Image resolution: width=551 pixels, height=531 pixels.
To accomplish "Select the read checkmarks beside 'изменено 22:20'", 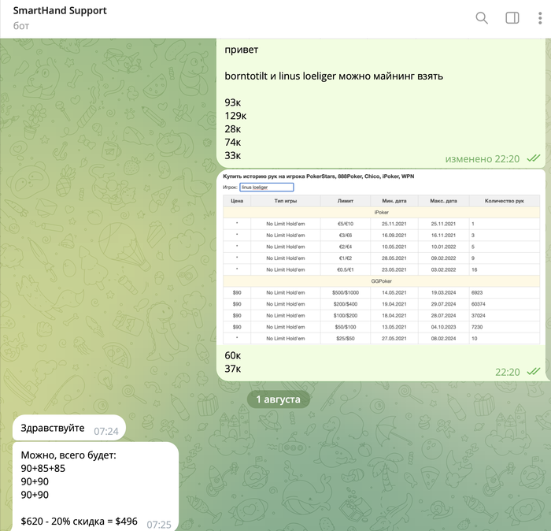I will (534, 158).
